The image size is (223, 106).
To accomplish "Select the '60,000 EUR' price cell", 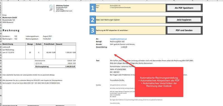I will [x=51, y=52].
